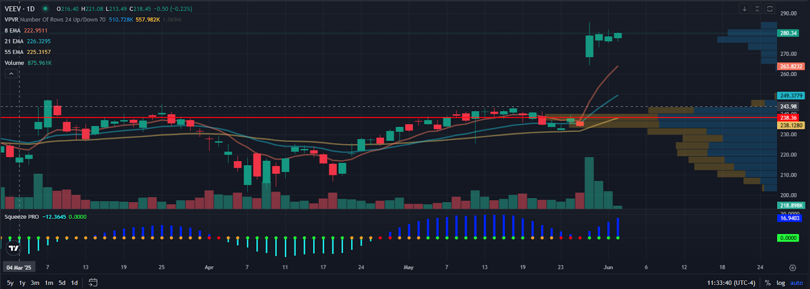This screenshot has width=810, height=289.
Task: Click the close price C218.45
Action: point(140,9)
